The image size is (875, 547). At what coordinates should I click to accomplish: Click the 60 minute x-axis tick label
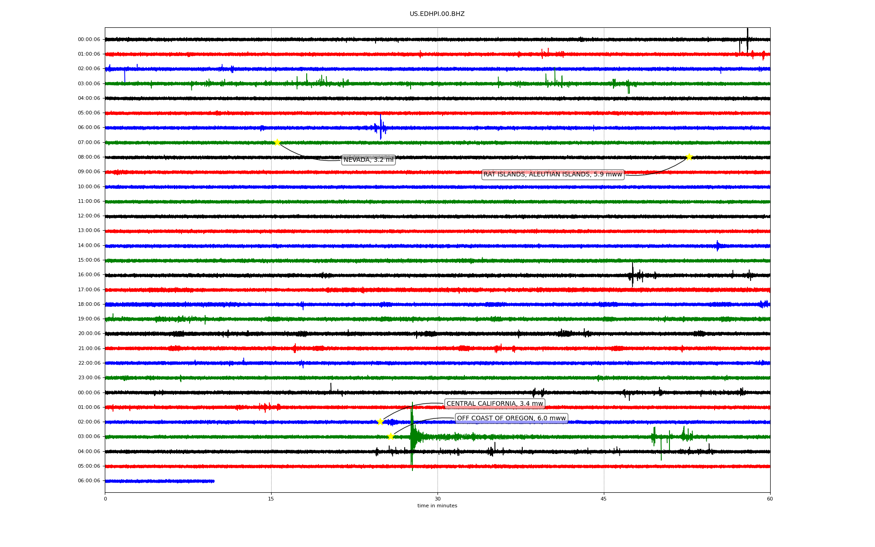[x=770, y=499]
